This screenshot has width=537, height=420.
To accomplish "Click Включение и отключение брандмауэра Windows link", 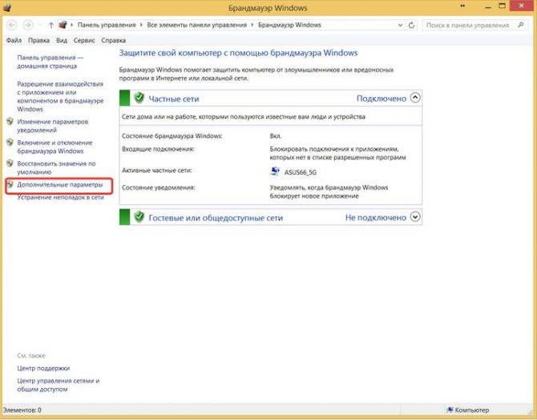I will [55, 147].
